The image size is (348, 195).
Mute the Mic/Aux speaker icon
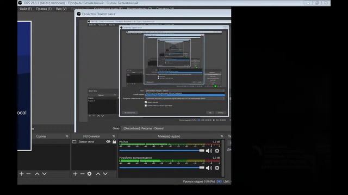[x=209, y=151]
